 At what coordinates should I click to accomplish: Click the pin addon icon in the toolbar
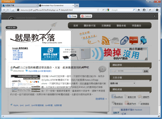pos(150,10)
